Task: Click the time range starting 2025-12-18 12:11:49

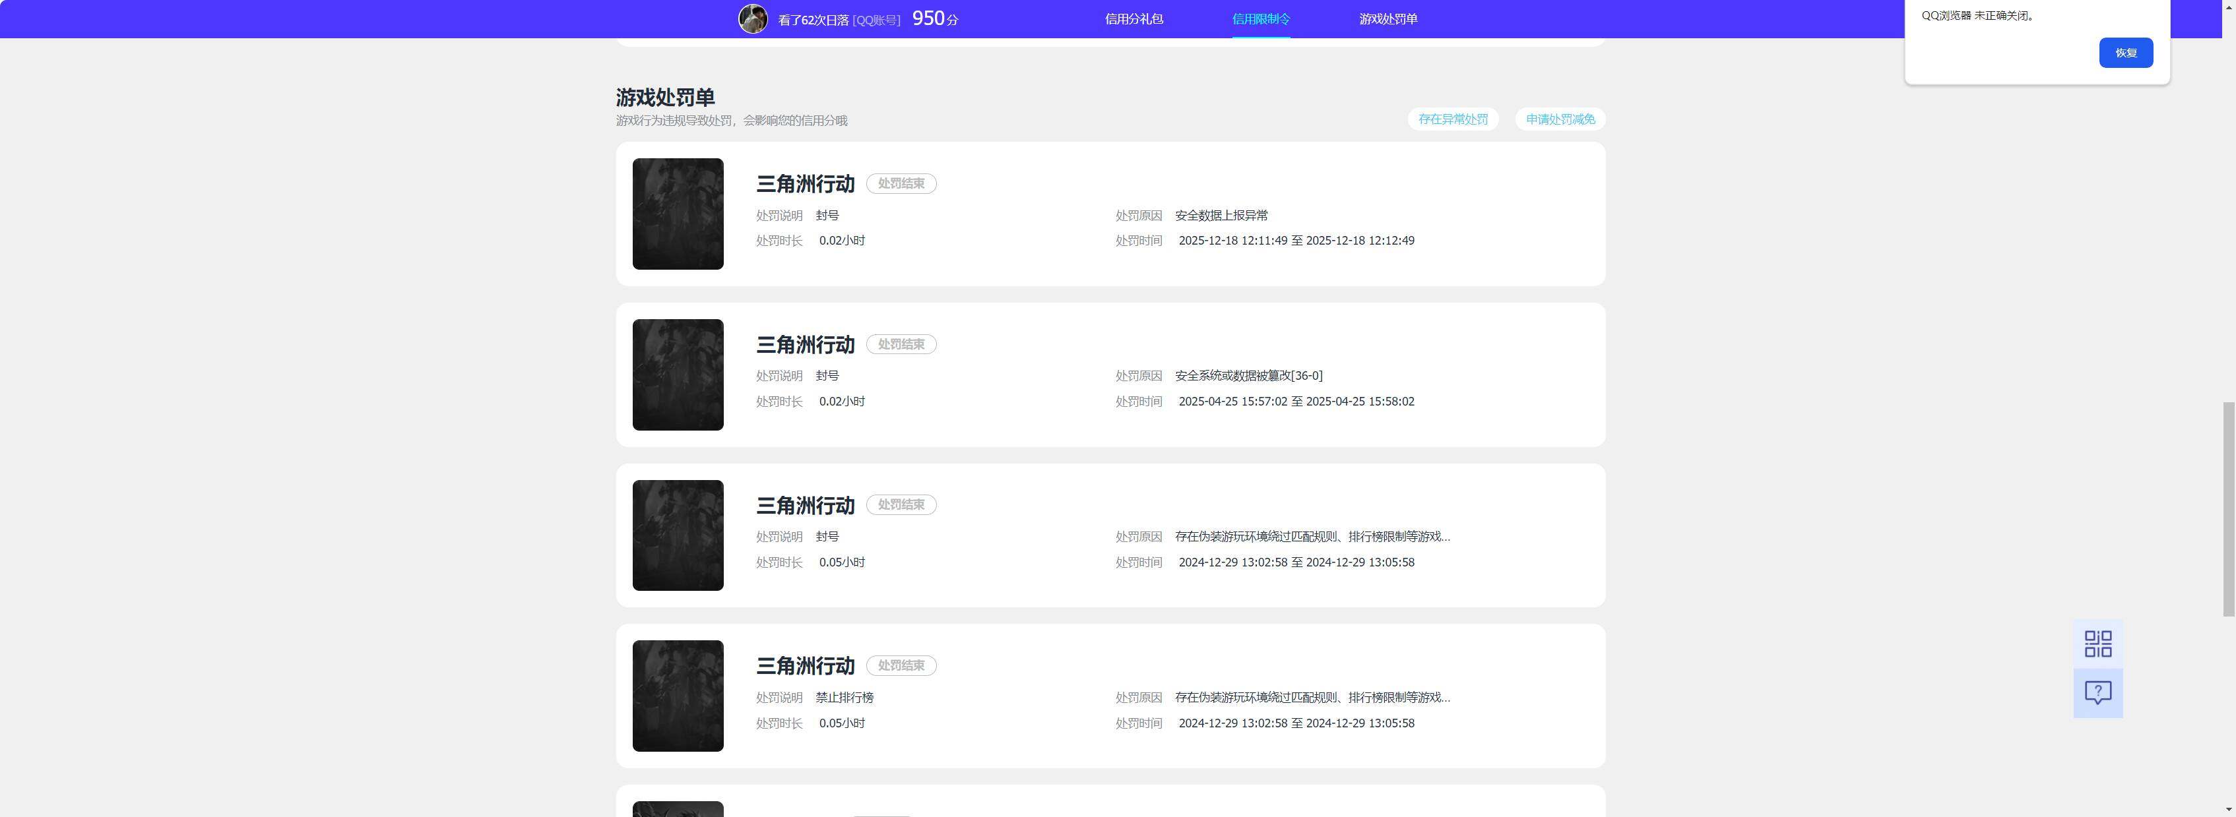Action: [1297, 241]
